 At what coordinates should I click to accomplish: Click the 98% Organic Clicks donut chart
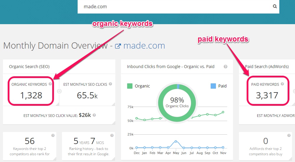pyautogui.click(x=177, y=103)
